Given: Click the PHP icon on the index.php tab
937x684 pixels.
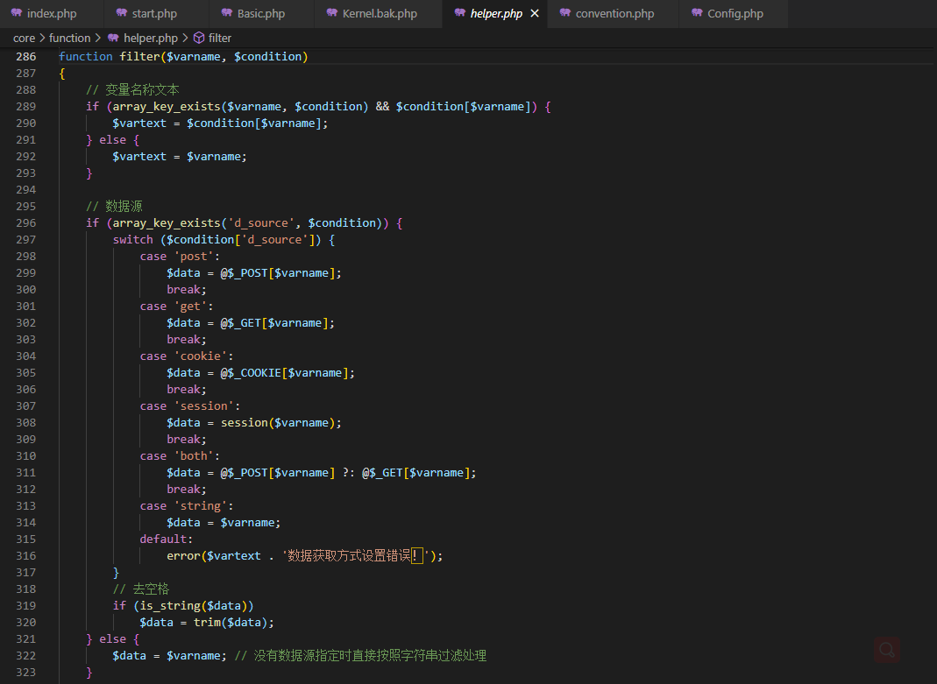Looking at the screenshot, I should pos(17,13).
